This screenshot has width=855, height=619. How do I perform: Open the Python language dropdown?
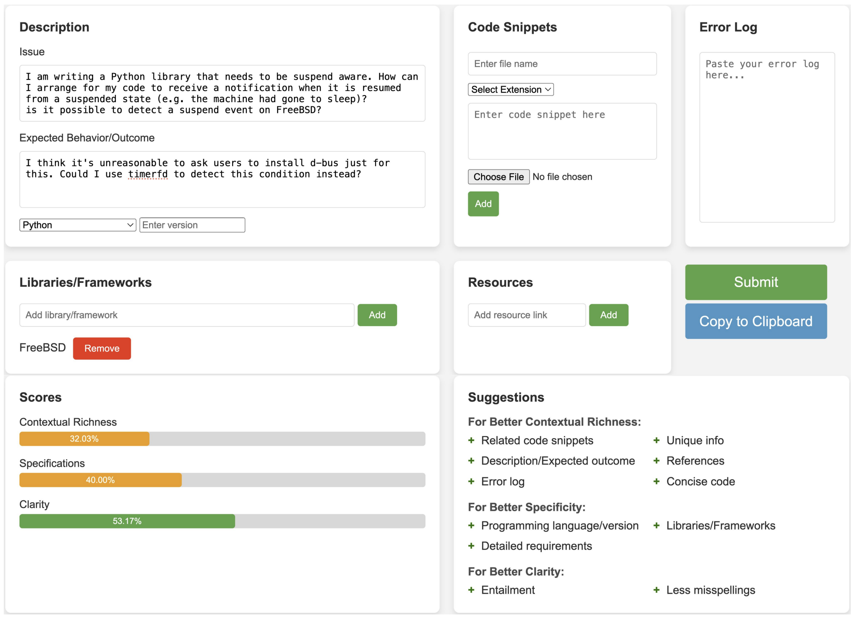[x=78, y=225]
